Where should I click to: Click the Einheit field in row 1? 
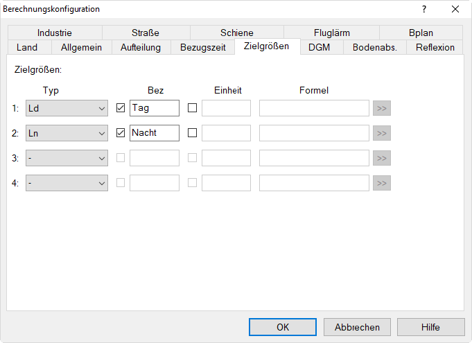click(226, 108)
